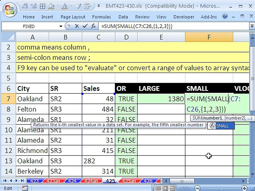
Task: Open Customize Quick Access Toolbar dropdown
Action: (99, 6)
